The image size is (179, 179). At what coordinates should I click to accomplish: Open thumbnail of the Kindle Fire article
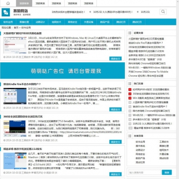point(15,96)
